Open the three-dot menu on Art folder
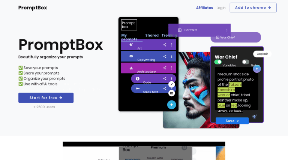This screenshot has width=288, height=160. click(x=172, y=45)
